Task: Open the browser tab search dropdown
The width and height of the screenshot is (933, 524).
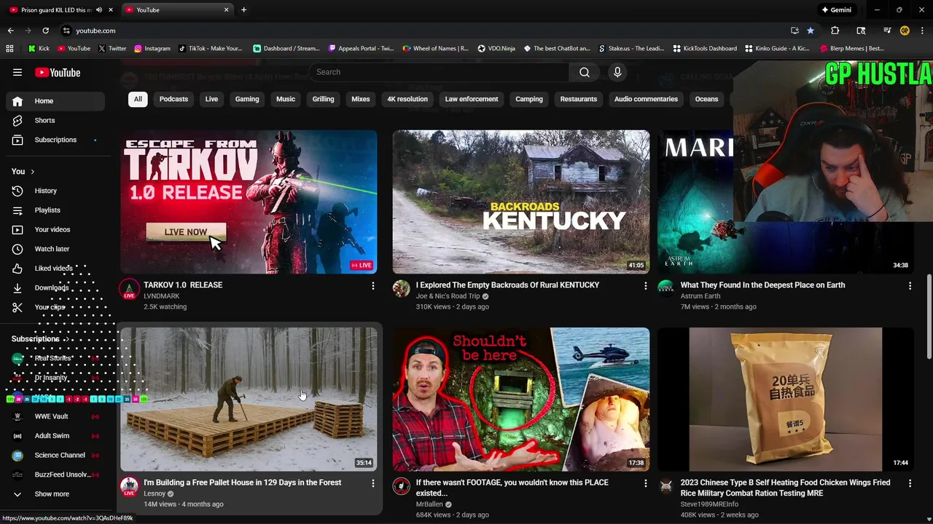Action: coord(861,31)
